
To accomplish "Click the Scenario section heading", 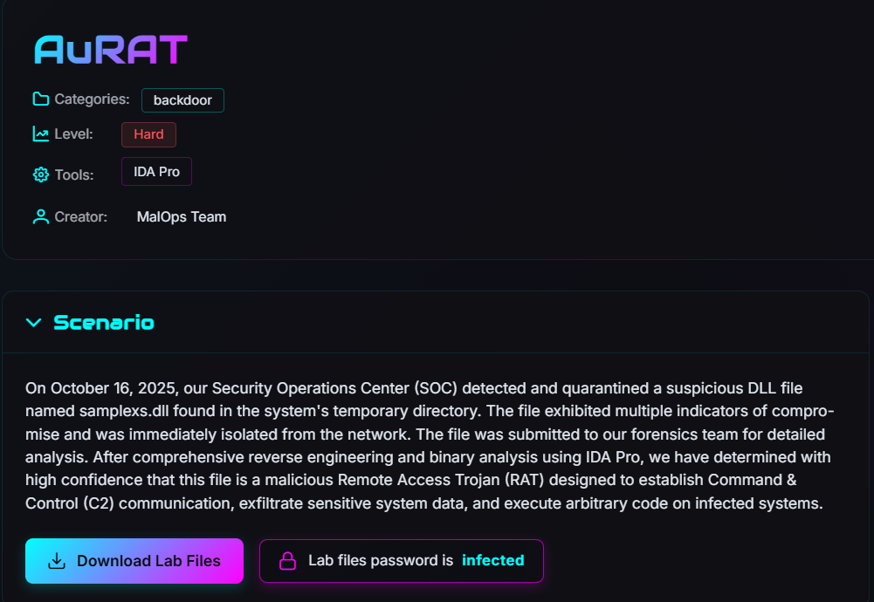I will [104, 323].
